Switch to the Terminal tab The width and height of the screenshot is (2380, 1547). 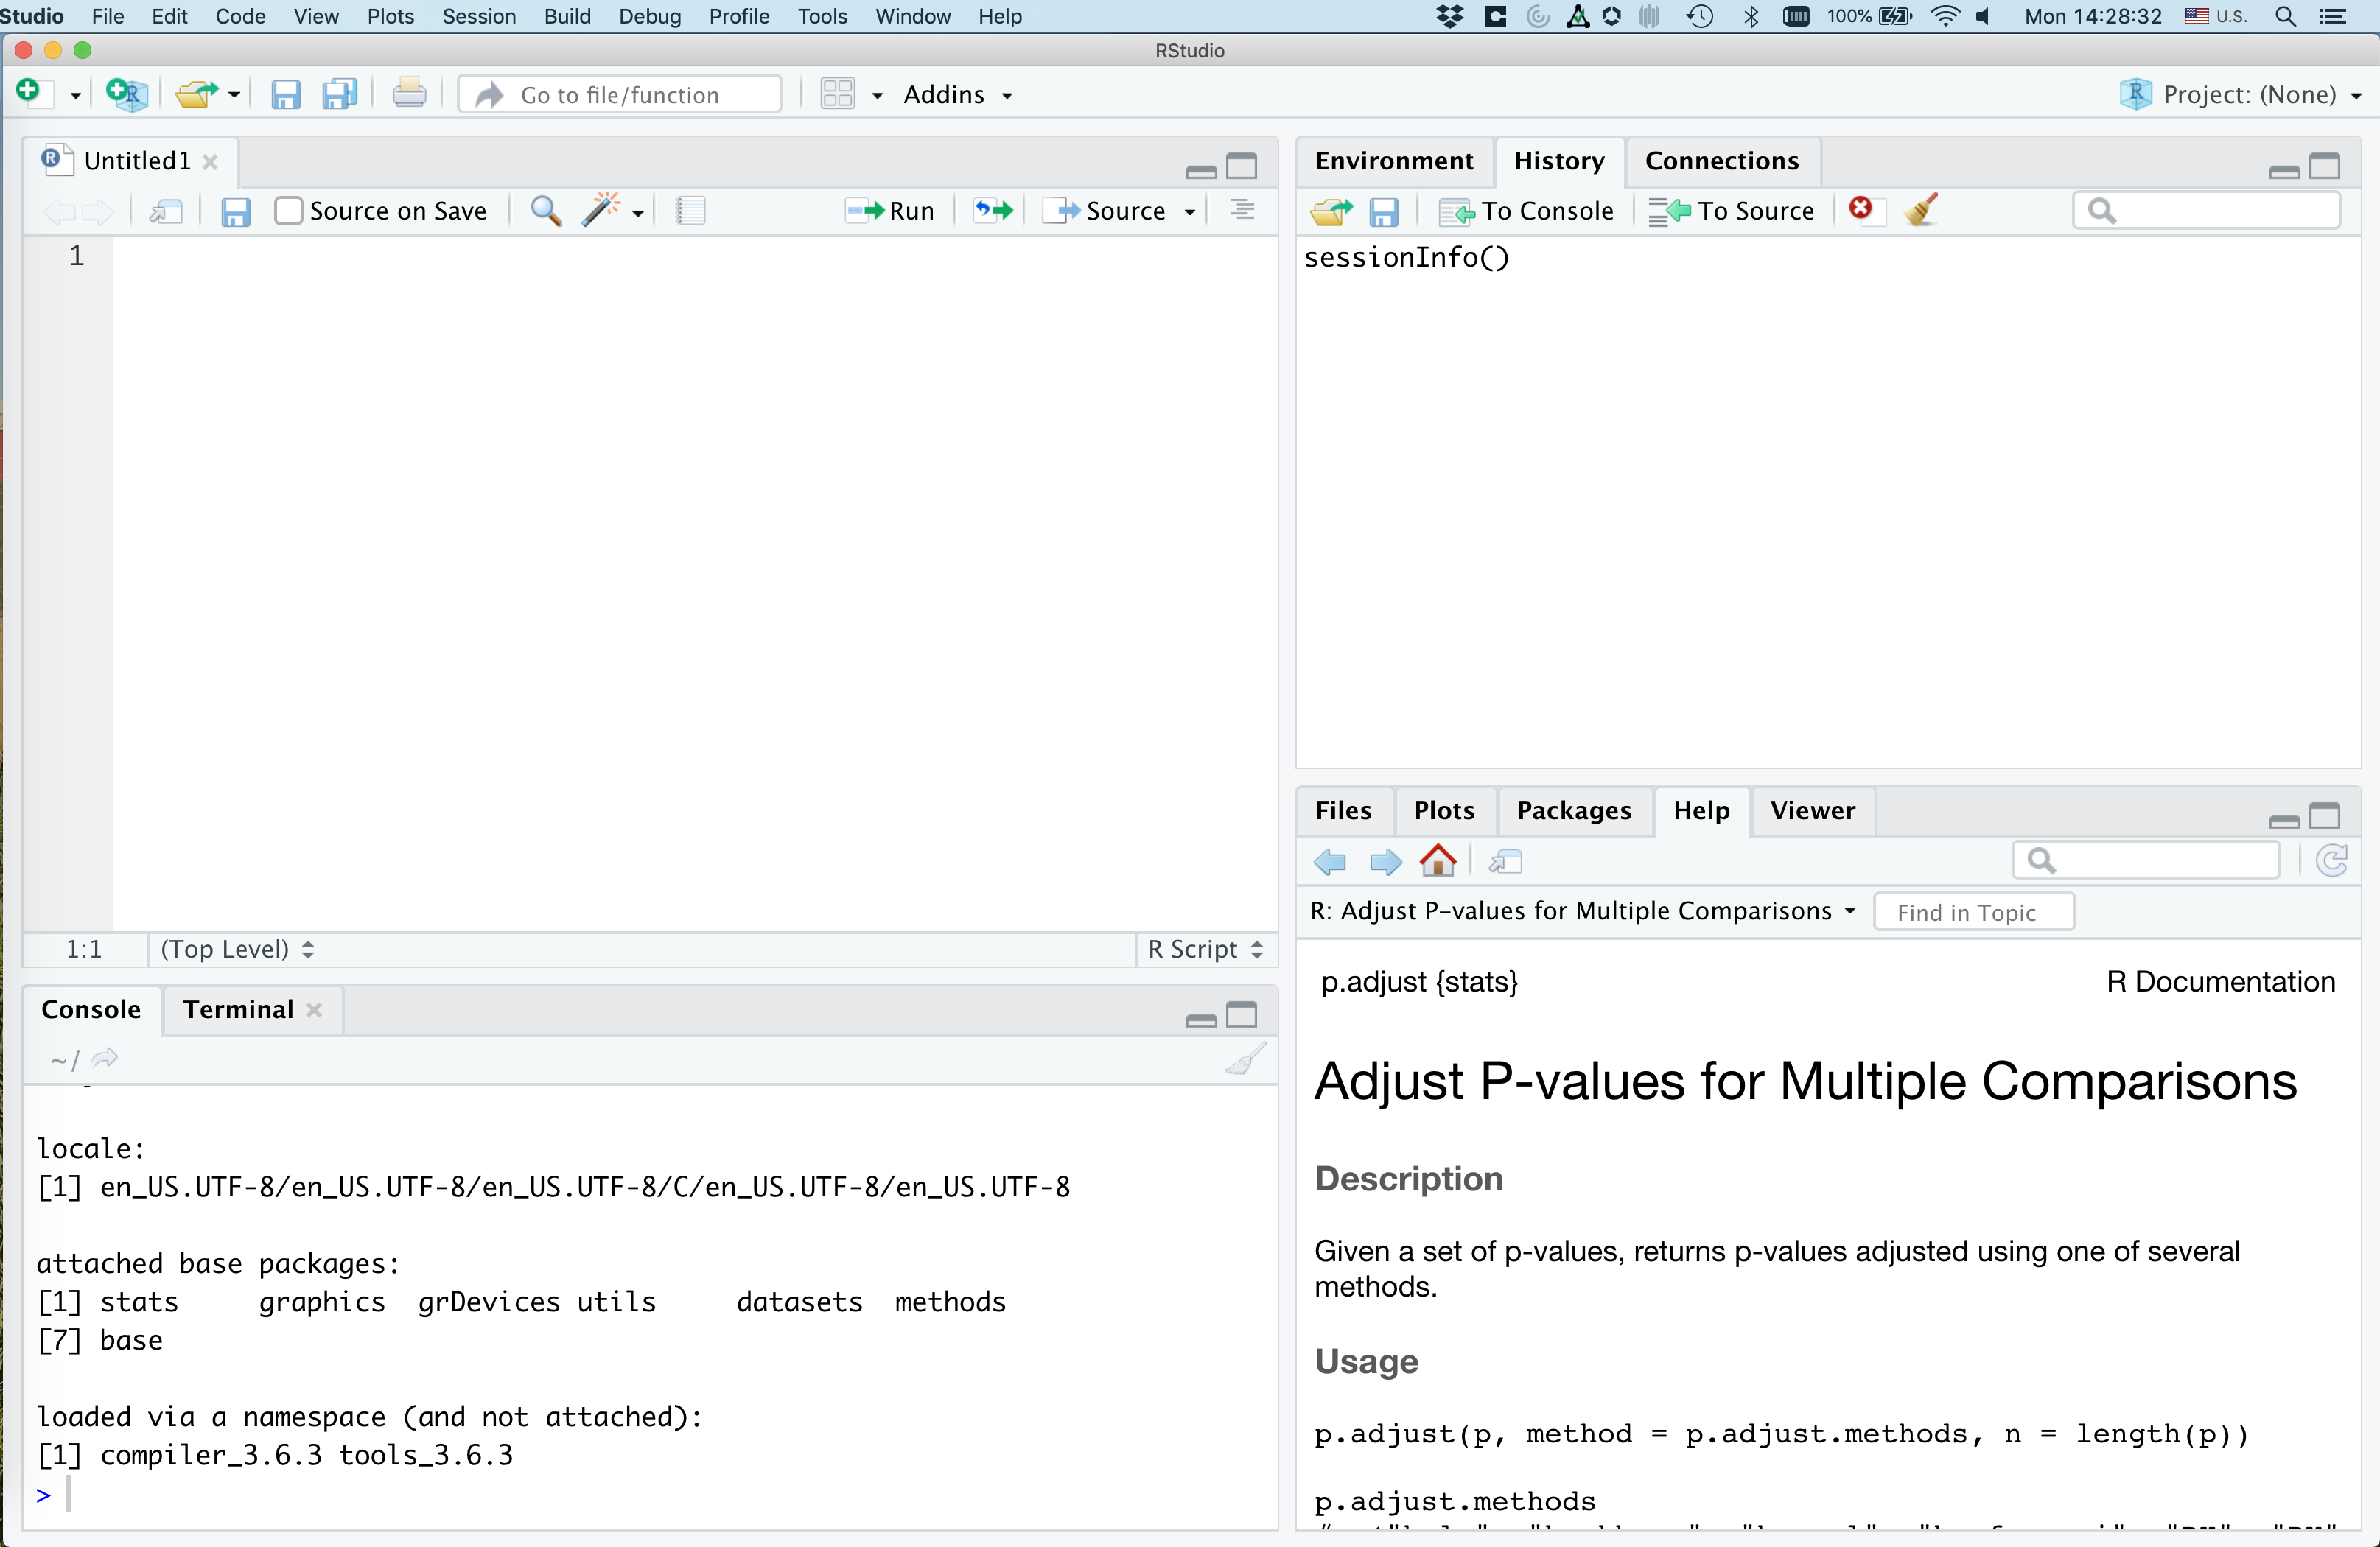click(x=238, y=1009)
